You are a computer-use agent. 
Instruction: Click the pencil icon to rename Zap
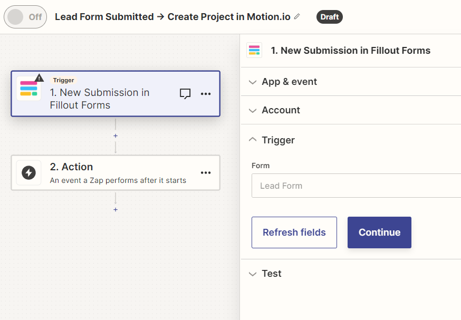(297, 17)
